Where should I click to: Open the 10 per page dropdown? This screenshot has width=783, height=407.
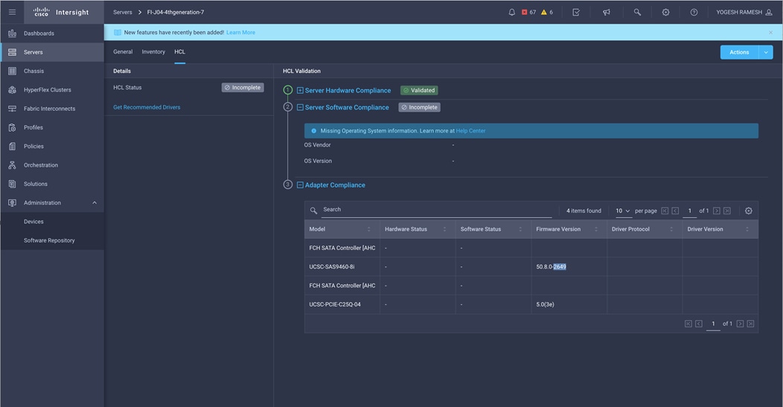pyautogui.click(x=623, y=211)
